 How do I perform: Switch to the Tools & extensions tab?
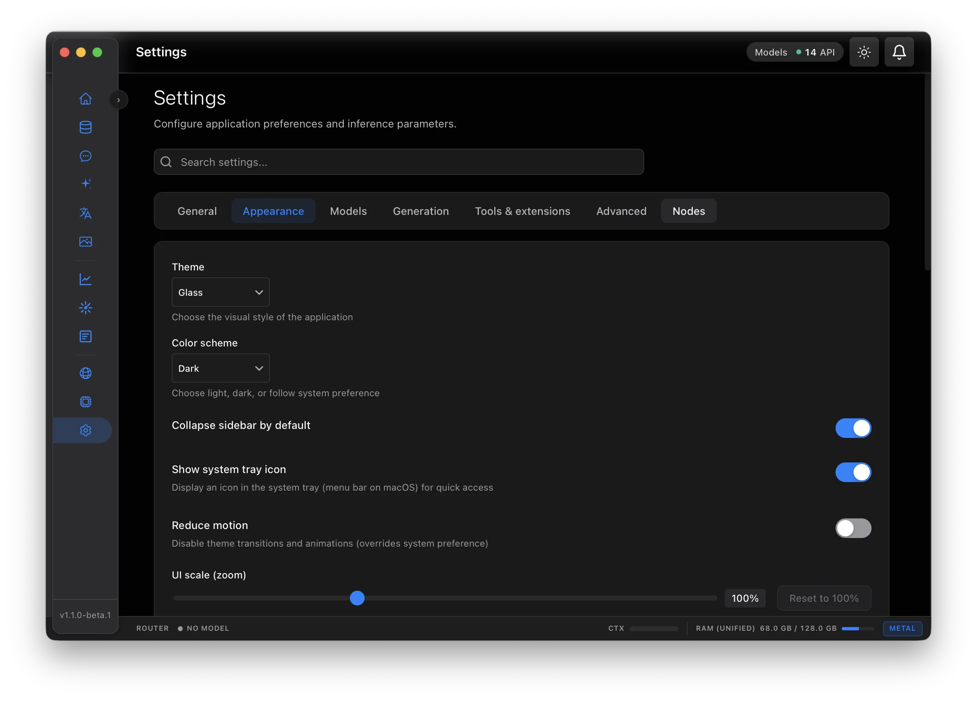tap(522, 211)
